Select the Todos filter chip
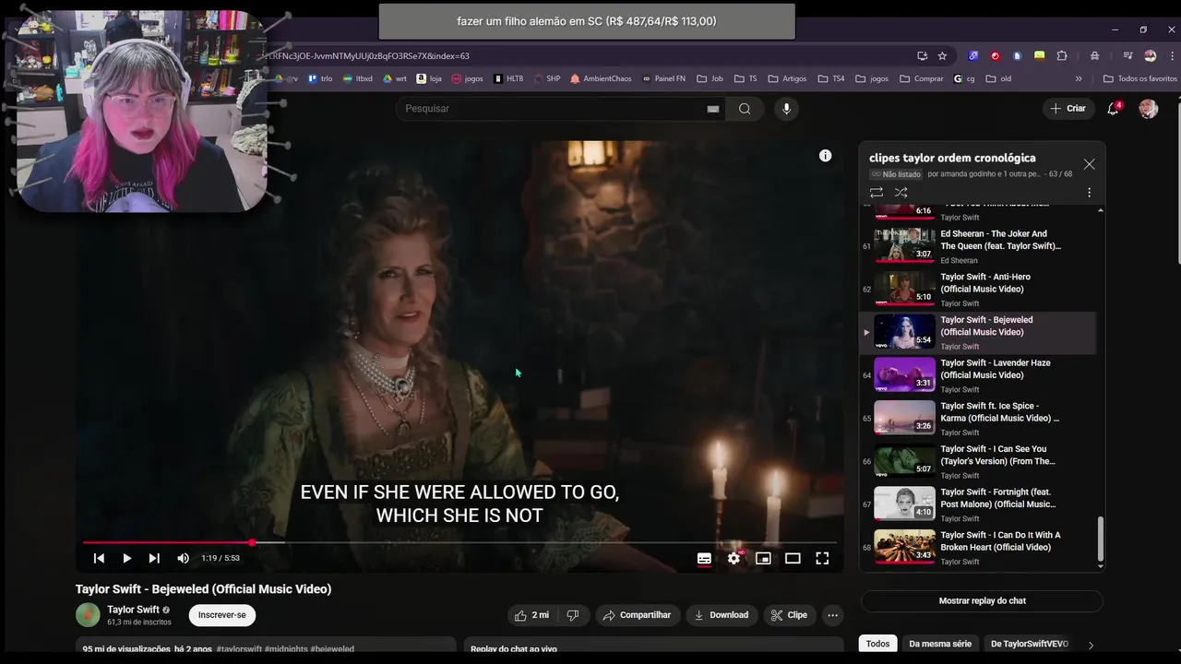This screenshot has width=1181, height=664. 877,644
